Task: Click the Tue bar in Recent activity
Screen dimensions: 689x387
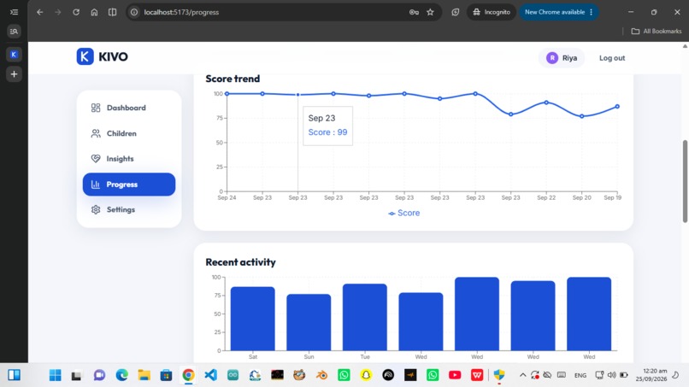Action: click(365, 317)
